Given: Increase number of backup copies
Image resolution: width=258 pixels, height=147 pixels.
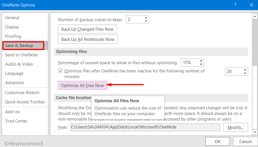Looking at the screenshot, I should (x=146, y=18).
